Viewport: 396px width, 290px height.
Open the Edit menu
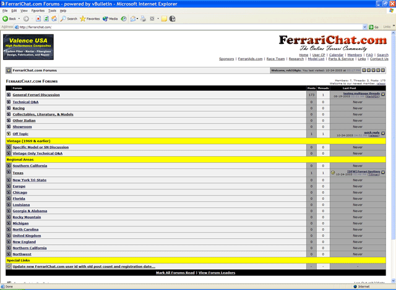click(x=14, y=10)
